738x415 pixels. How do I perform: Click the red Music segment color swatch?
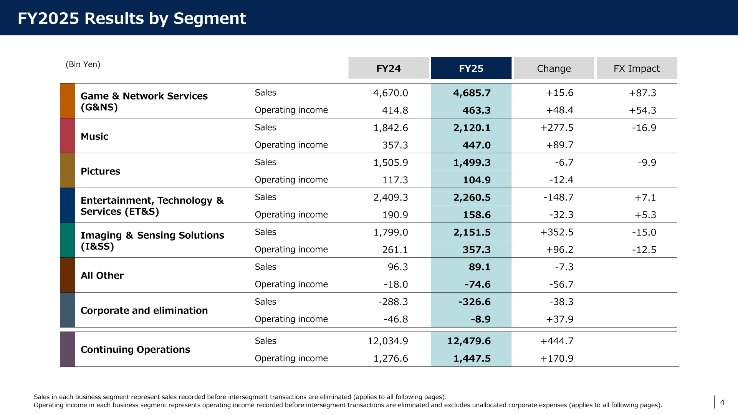(x=68, y=136)
